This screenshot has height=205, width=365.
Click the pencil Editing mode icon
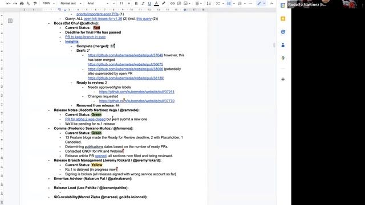[259, 3]
